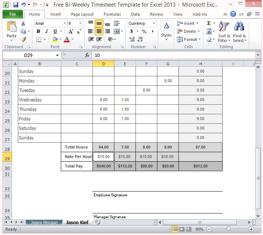
Task: Click the percent style icon
Action: [x=144, y=31]
